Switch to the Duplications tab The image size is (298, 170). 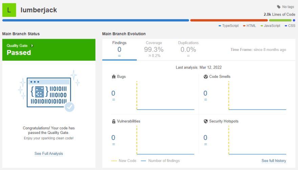click(x=188, y=50)
